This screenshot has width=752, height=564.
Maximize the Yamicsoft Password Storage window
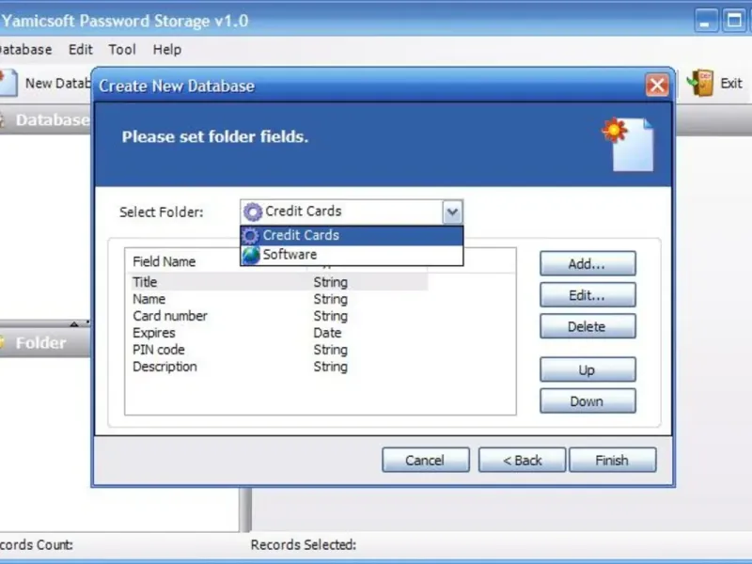734,21
